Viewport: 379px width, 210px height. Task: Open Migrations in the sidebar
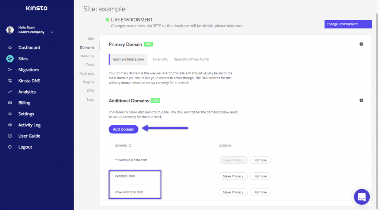pos(29,70)
